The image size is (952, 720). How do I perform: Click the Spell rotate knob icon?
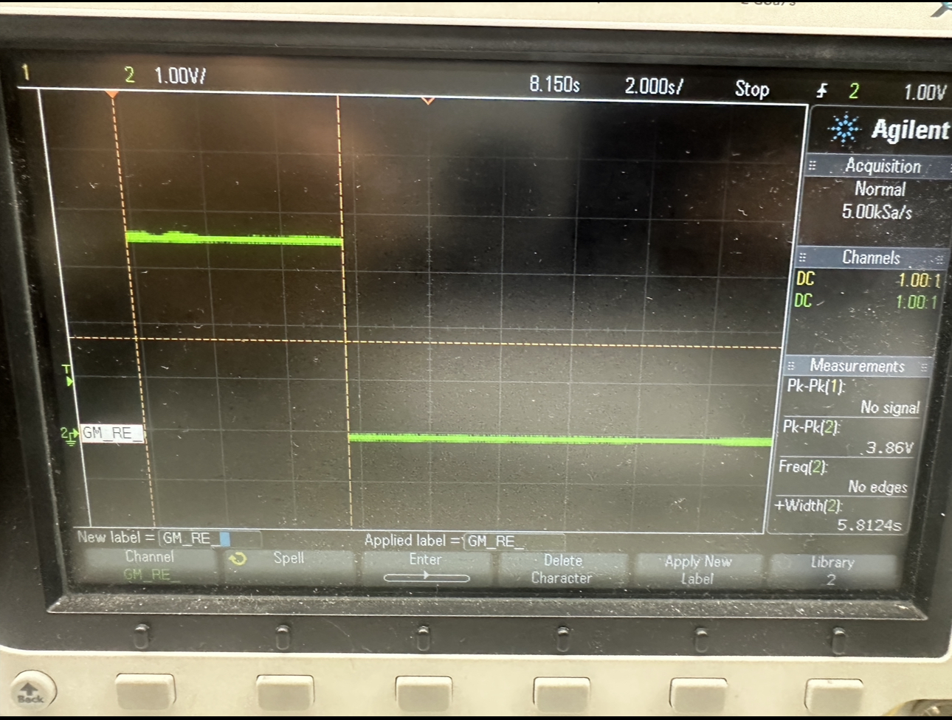tap(238, 559)
